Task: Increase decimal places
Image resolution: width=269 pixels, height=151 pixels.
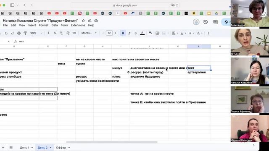Action: tap(68, 33)
